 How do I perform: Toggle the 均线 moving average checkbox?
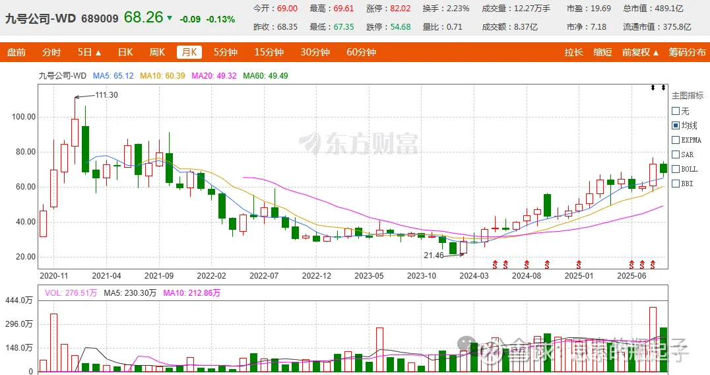point(676,125)
